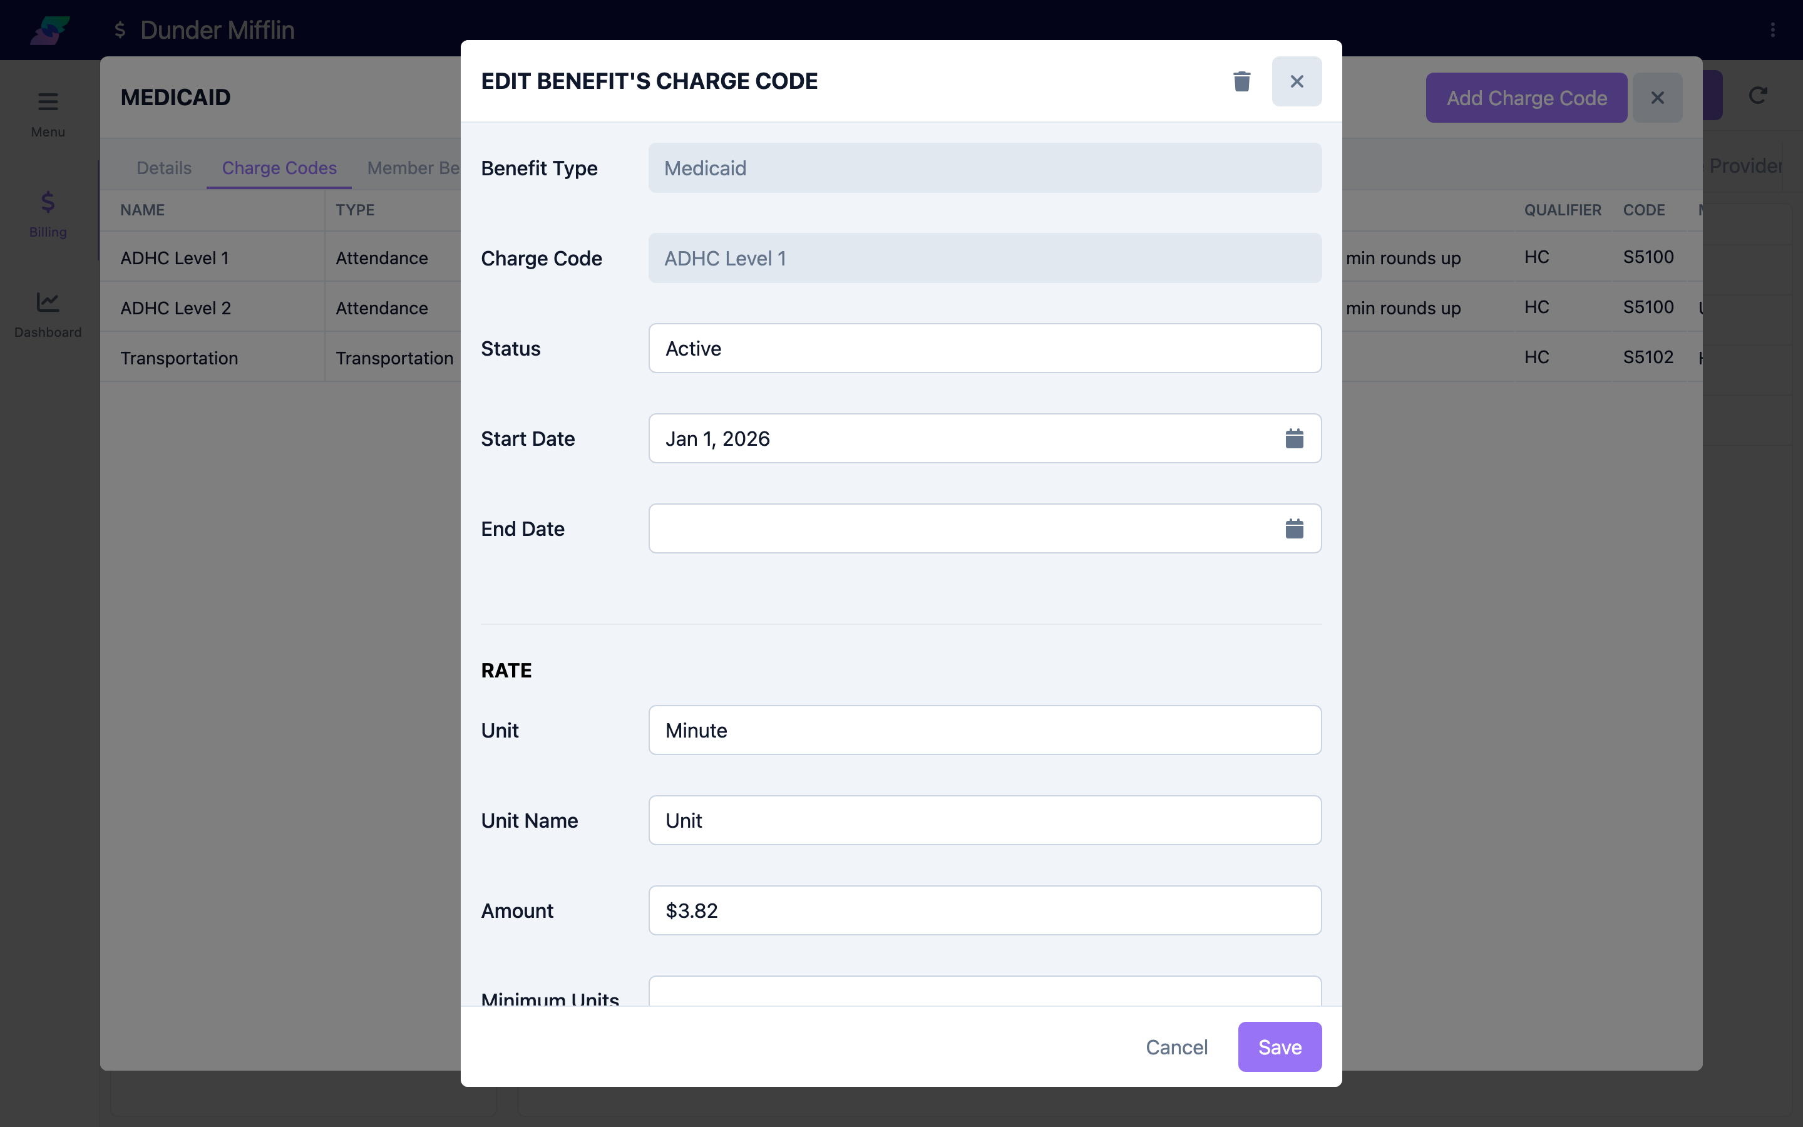Click the empty End Date field

click(984, 528)
